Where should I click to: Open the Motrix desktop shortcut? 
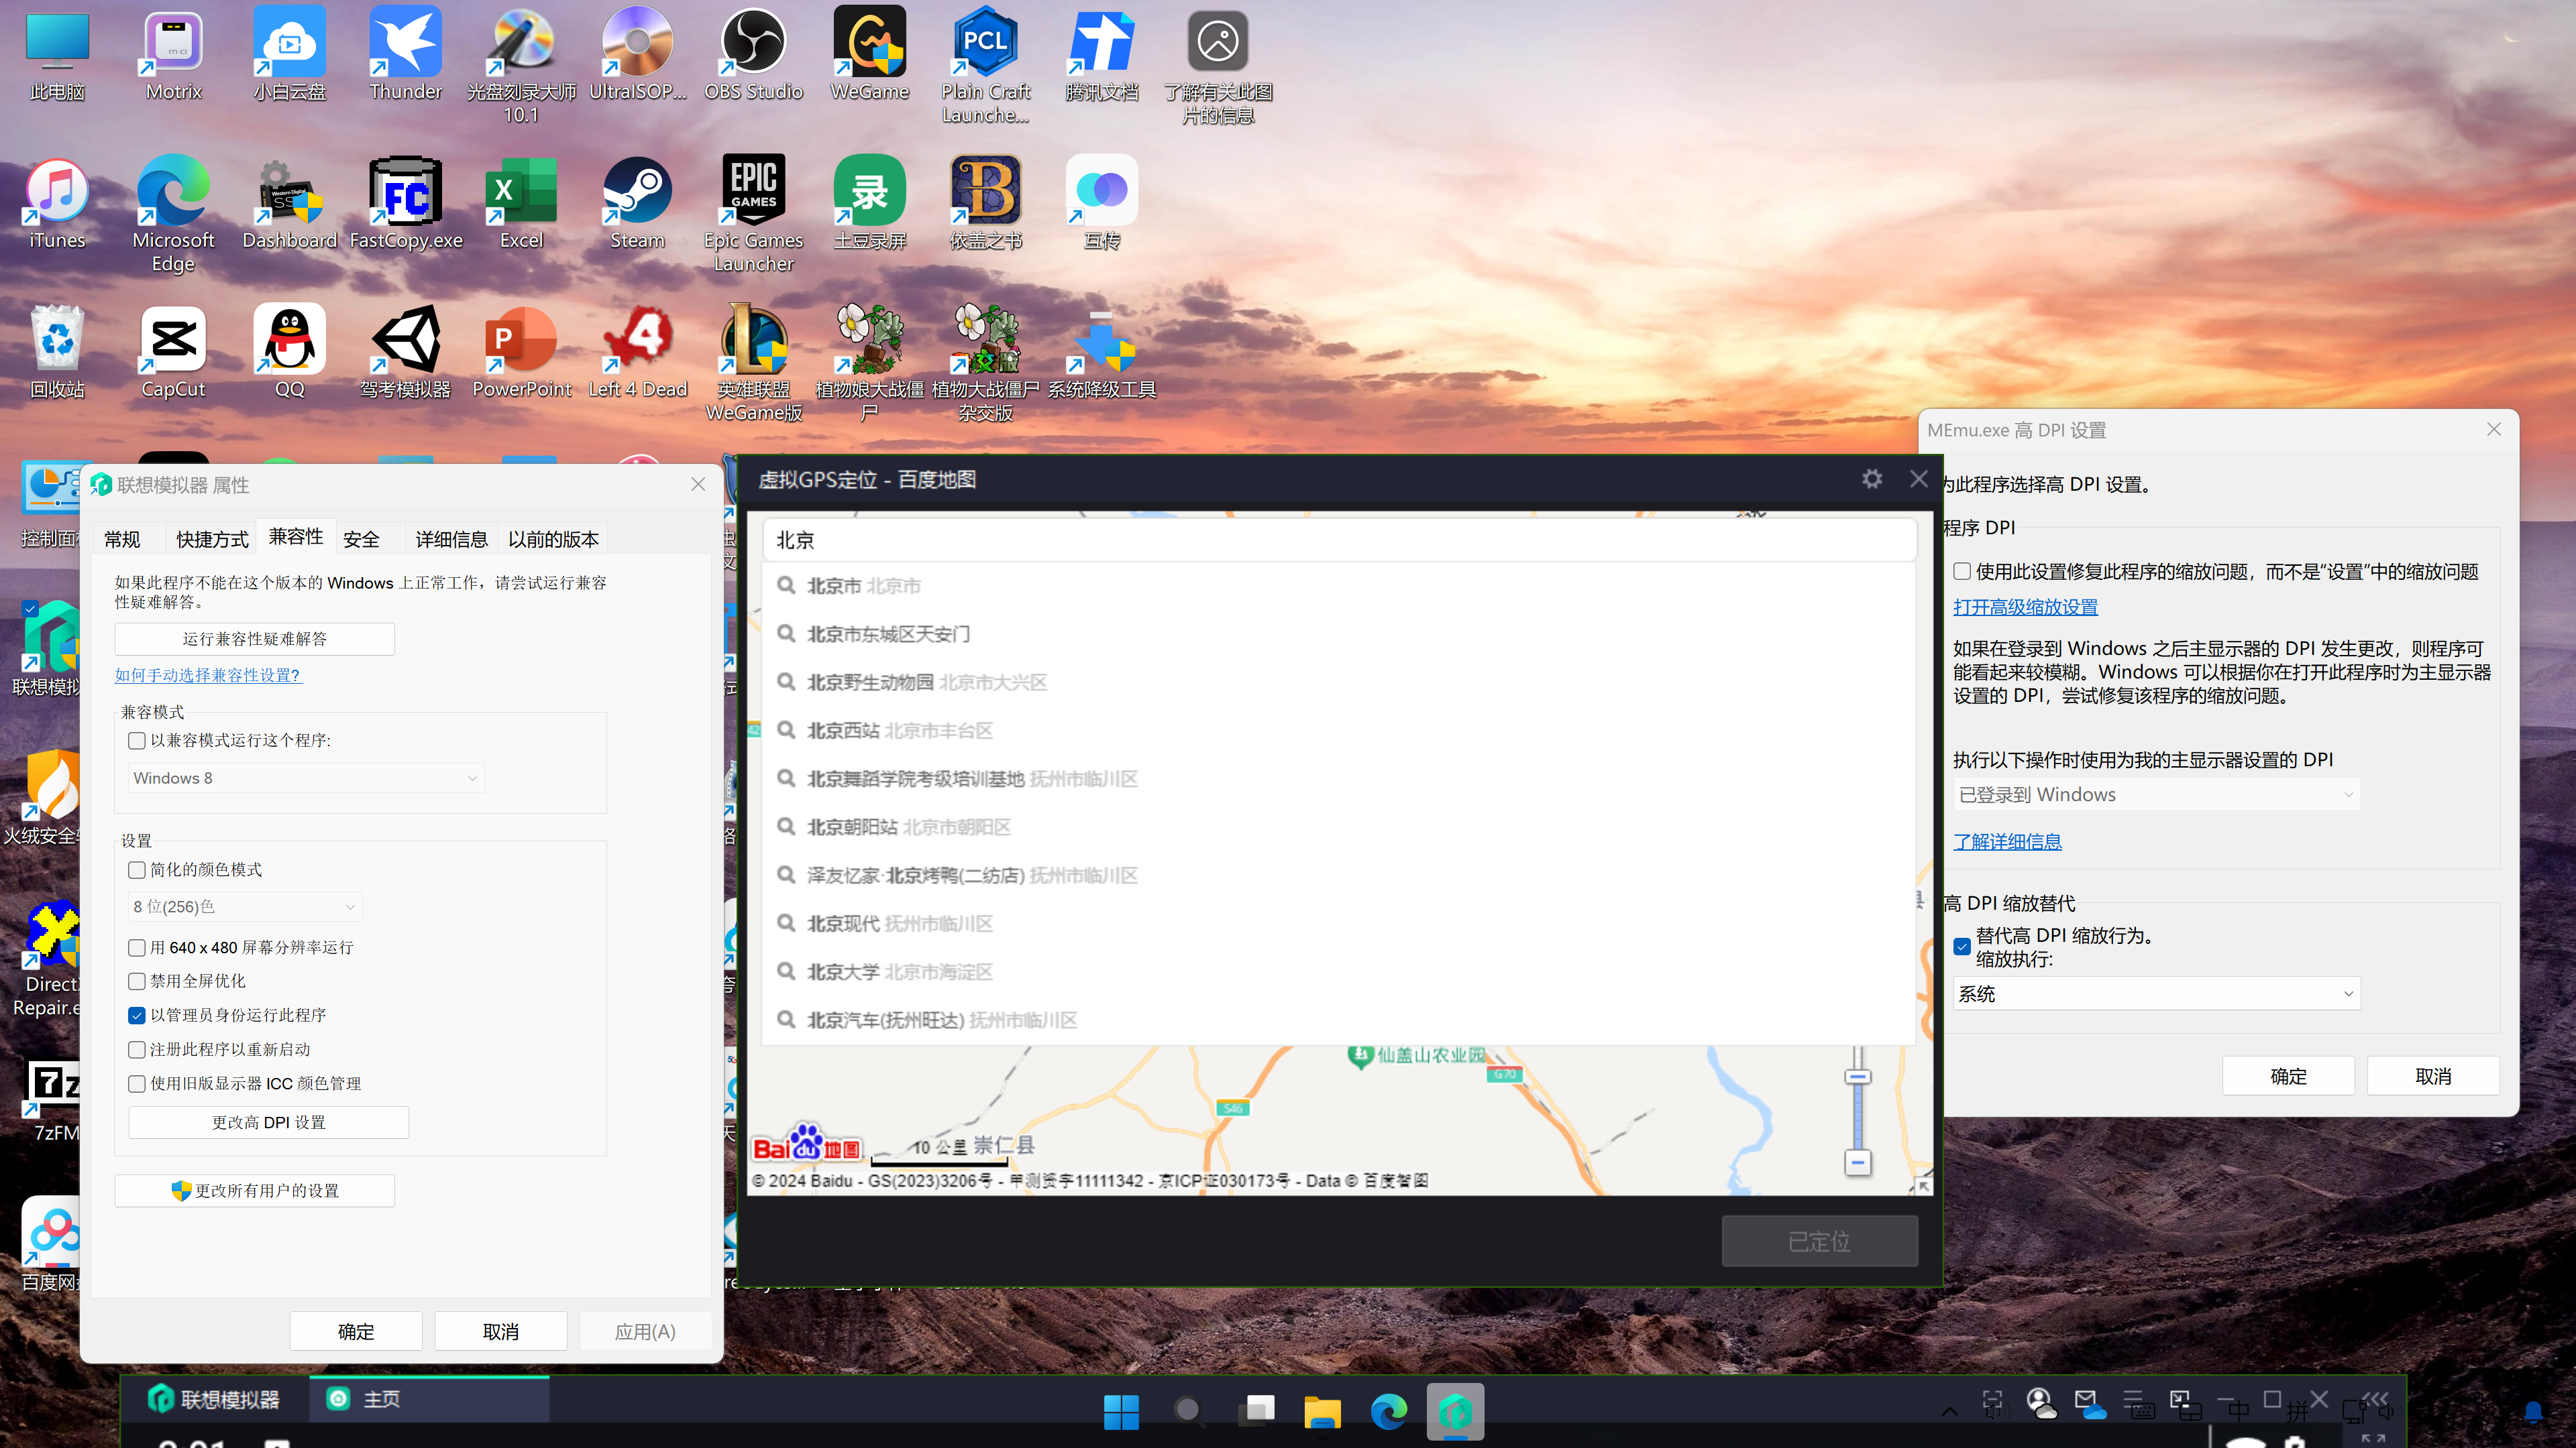point(174,55)
